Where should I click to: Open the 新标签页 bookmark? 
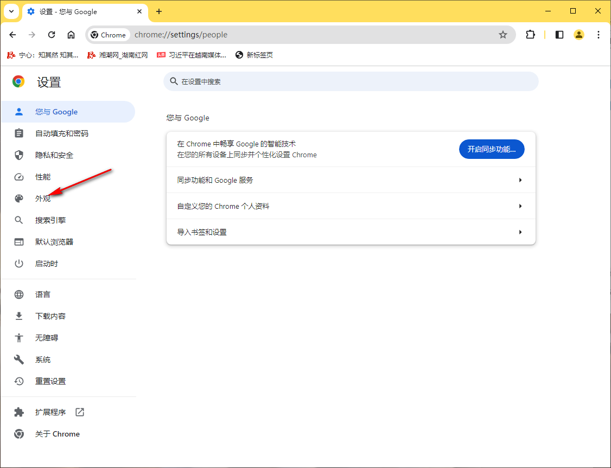point(254,55)
